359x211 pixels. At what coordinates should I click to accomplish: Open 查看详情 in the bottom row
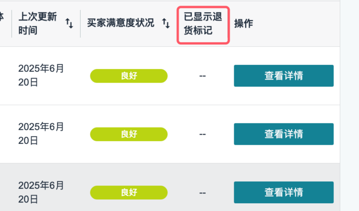click(284, 192)
